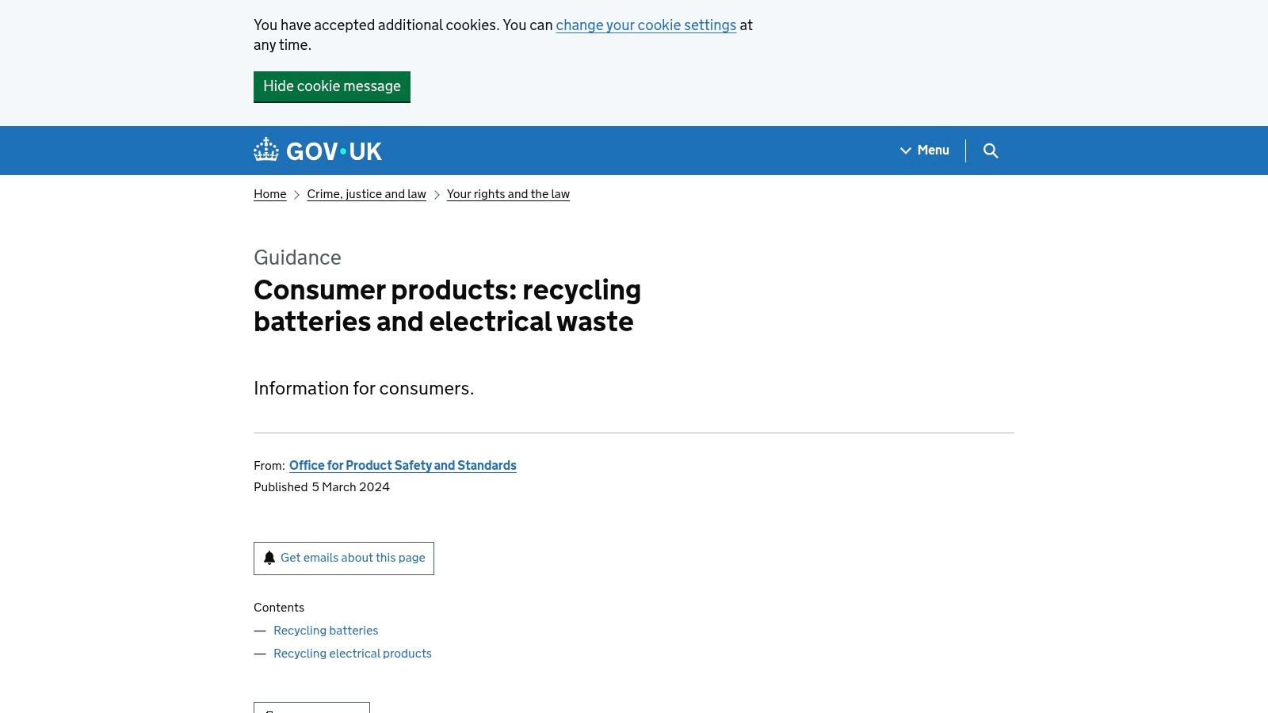Screen dimensions: 1268x713
Task: Click the chevron arrow beside Menu
Action: (906, 151)
